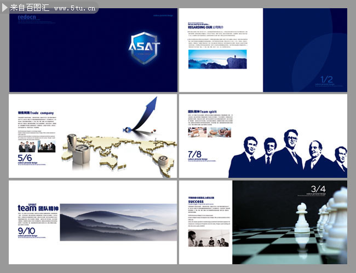
Task: Select the 'REGARDING OUR 公司简介' heading
Action: [206, 27]
